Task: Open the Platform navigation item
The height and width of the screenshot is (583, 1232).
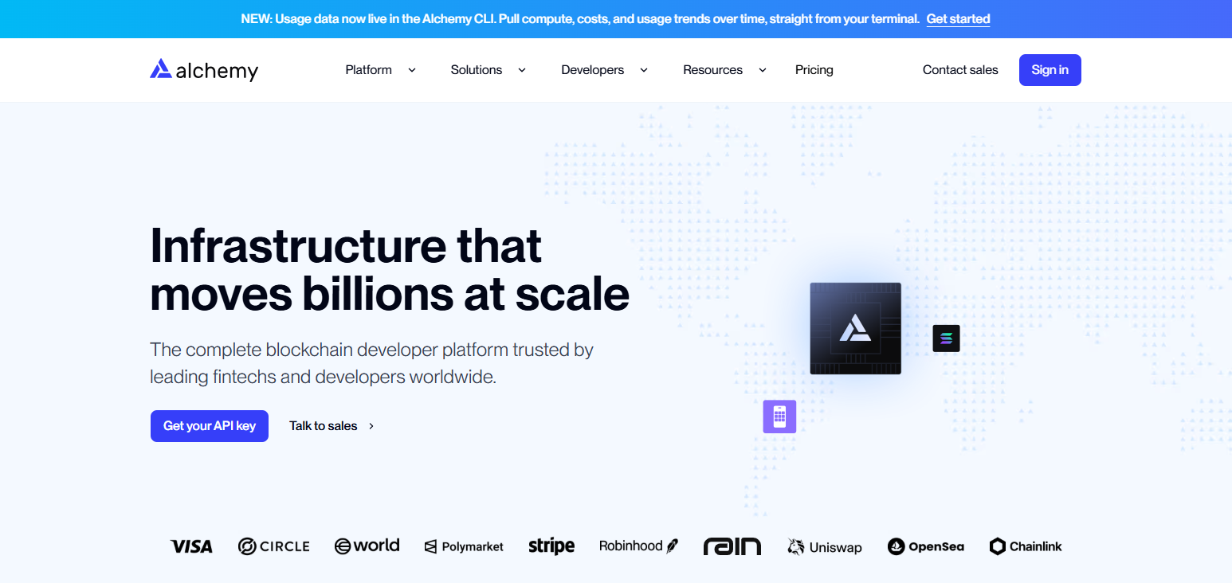Action: [368, 70]
